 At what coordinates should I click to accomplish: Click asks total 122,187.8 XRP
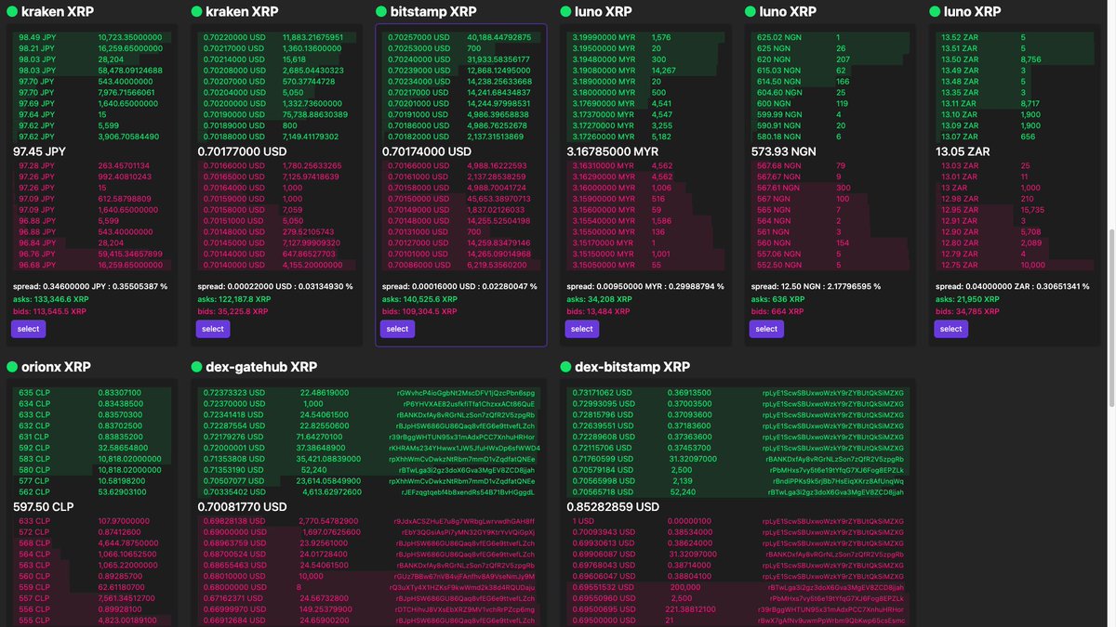233,299
